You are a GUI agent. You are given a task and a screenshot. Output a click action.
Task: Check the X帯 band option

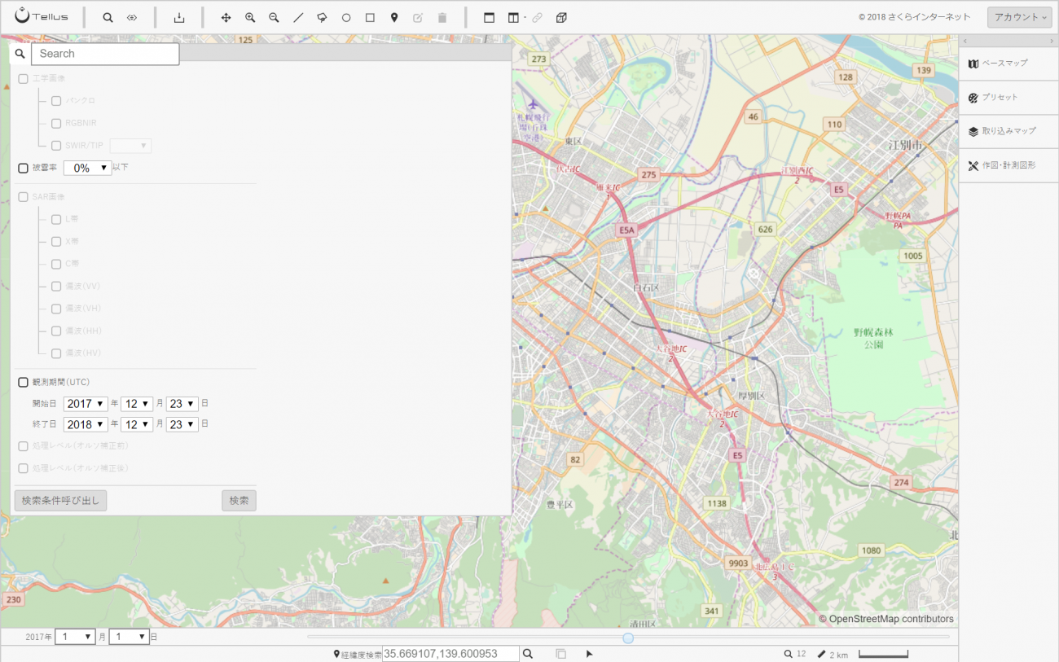click(56, 242)
